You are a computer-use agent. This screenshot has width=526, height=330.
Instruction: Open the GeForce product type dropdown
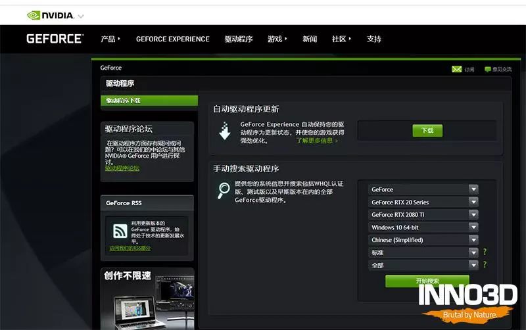[x=423, y=189]
